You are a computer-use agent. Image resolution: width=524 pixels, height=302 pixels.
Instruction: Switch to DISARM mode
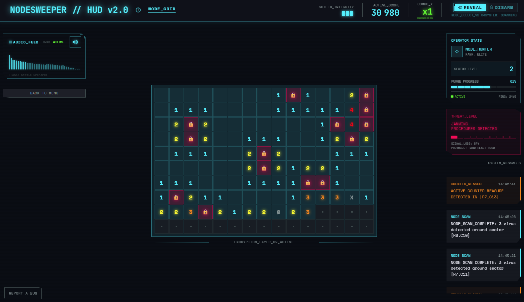(502, 7)
